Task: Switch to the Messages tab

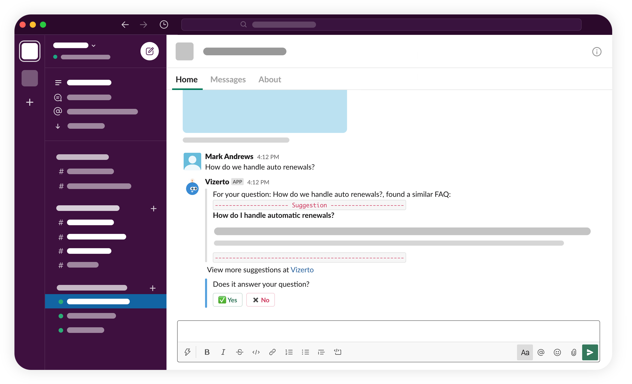Action: tap(228, 80)
